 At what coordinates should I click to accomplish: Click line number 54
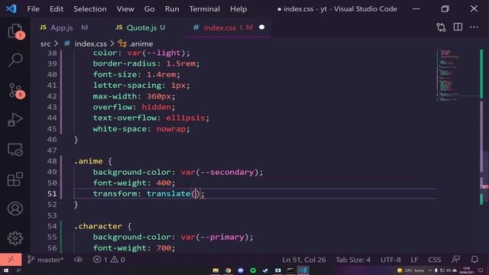(52, 226)
